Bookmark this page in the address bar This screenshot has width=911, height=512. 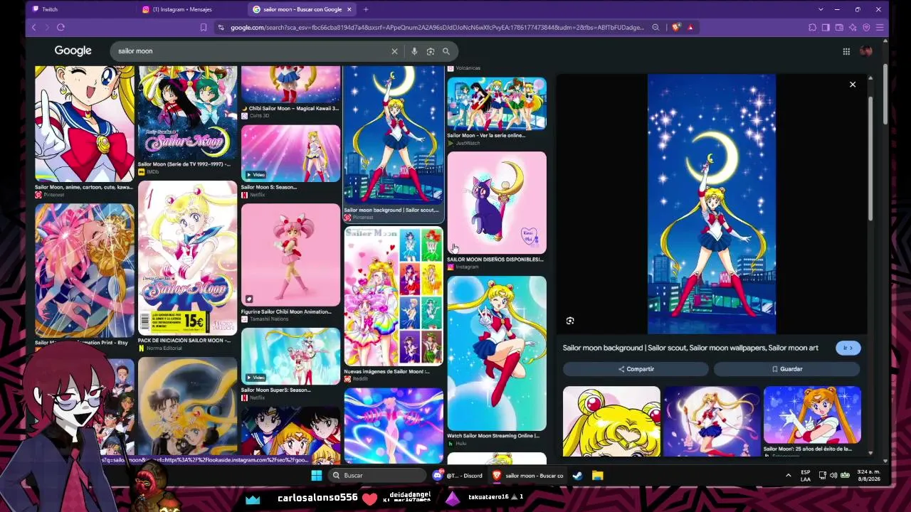(x=204, y=28)
